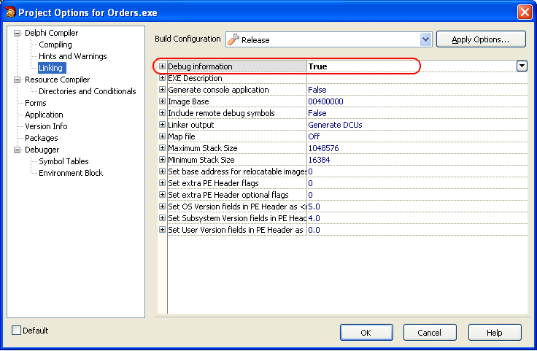Screen dimensions: 537x351
Task: Go to Directories and Conditionals page
Action: 87,91
